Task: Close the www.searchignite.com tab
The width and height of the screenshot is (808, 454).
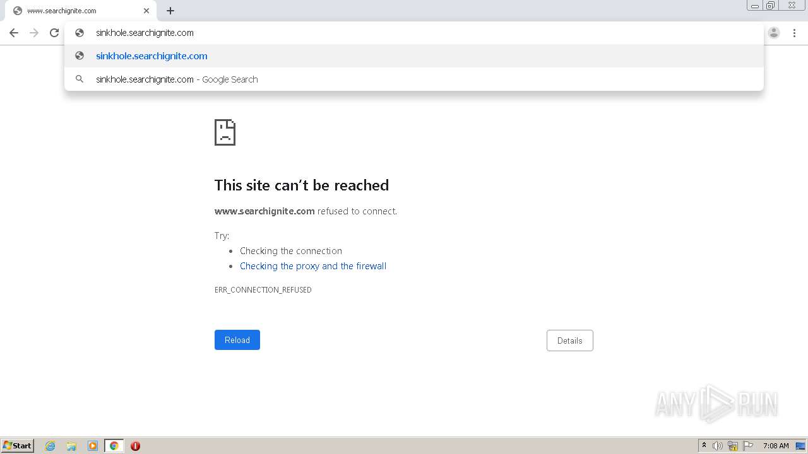Action: [146, 11]
